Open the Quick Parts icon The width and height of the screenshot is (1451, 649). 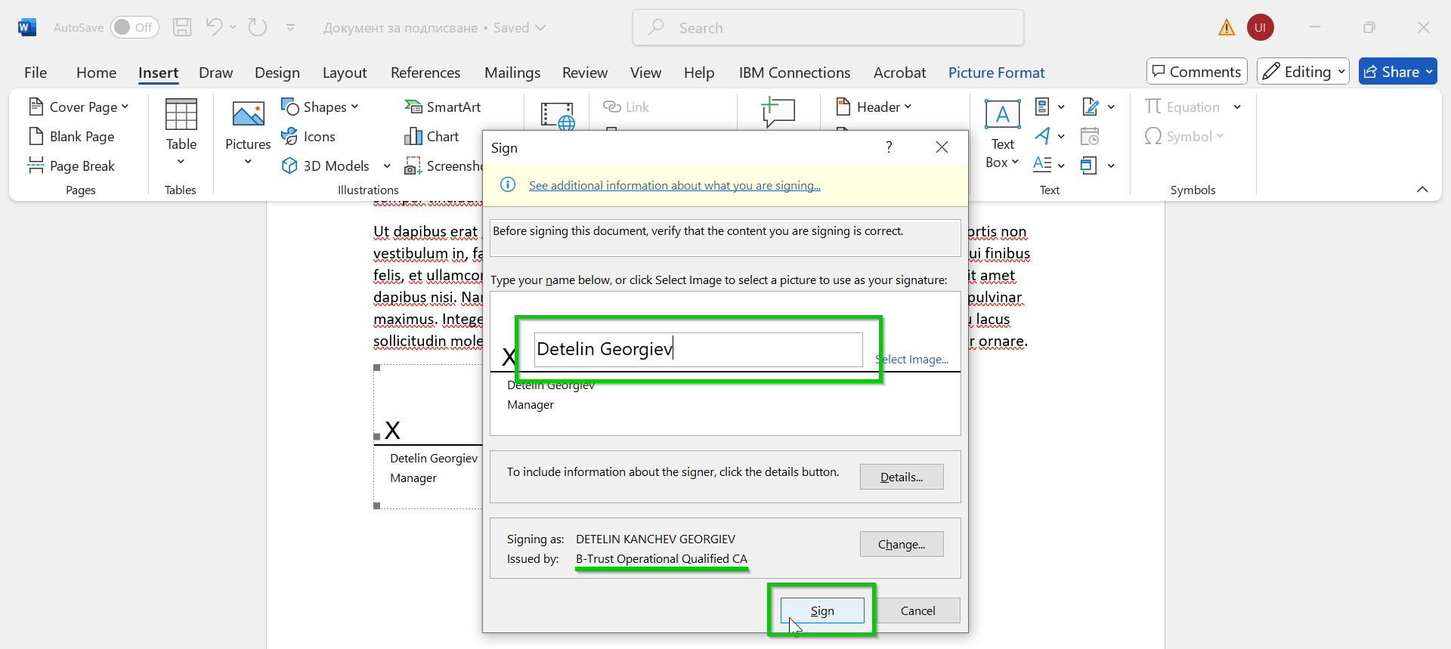(1042, 107)
